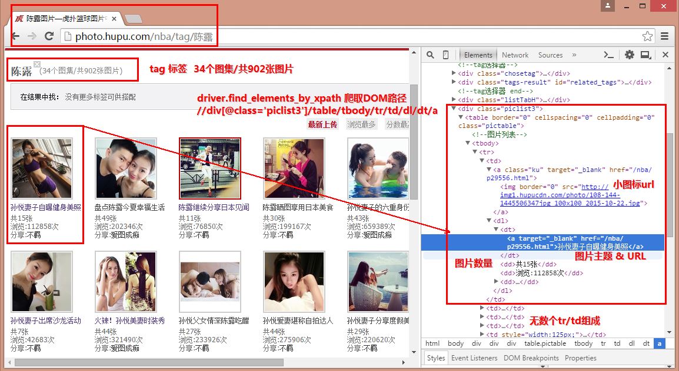Show more DevTools tabs chevron
Image resolution: width=679 pixels, height=371 pixels.
[x=574, y=55]
